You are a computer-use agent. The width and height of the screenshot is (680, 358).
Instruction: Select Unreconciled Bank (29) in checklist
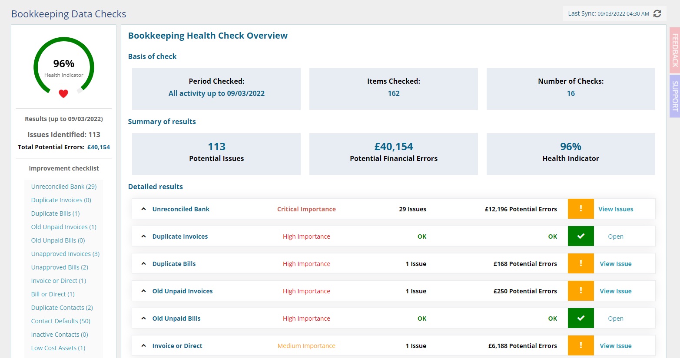(64, 187)
